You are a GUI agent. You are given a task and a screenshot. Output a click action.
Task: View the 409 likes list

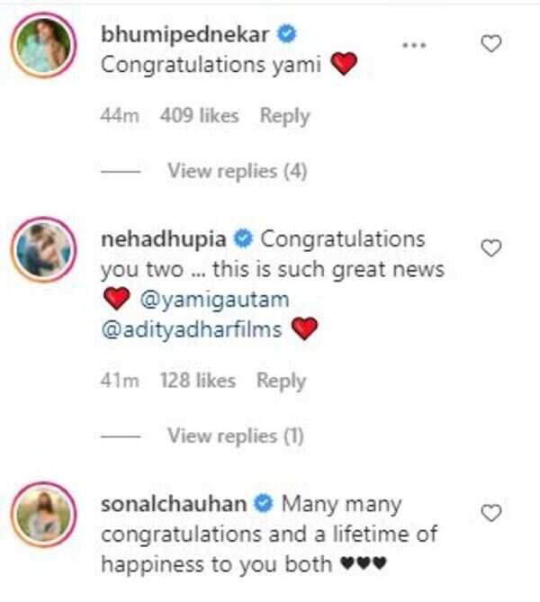click(x=199, y=116)
